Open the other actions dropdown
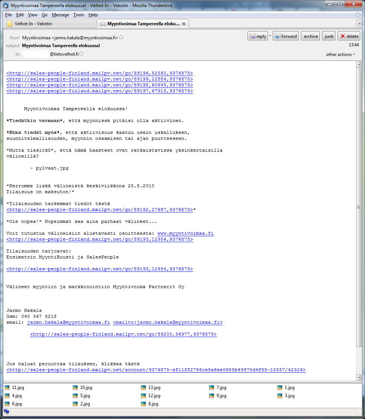 coord(340,55)
